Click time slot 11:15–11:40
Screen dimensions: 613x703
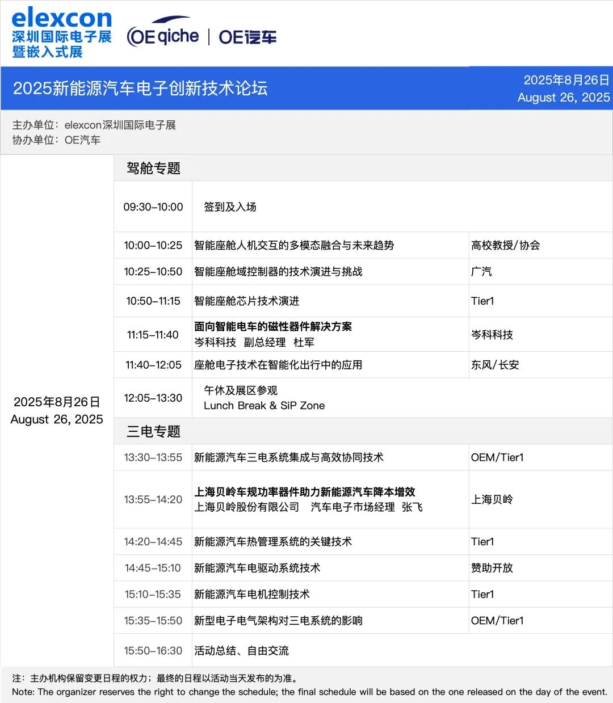coord(153,335)
